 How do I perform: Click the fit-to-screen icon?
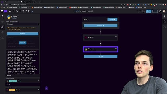click(29, 11)
